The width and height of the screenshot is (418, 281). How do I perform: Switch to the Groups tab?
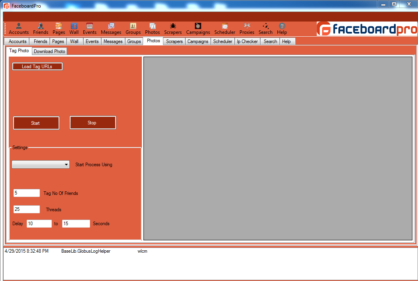coord(134,41)
